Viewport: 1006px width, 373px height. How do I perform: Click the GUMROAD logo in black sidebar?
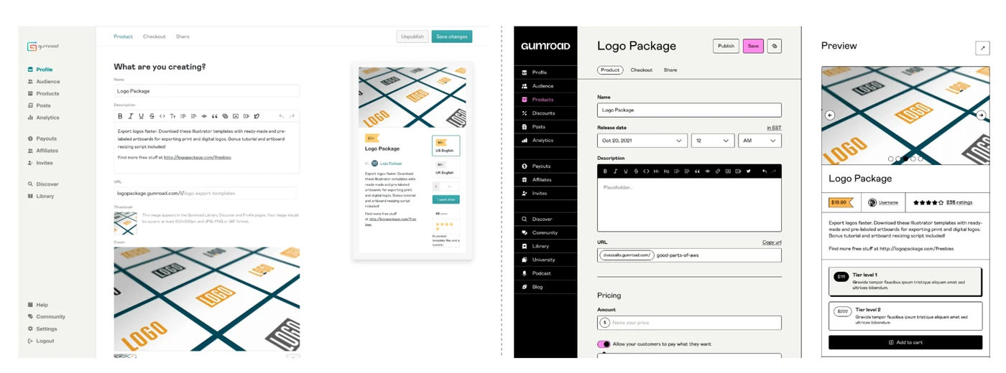coord(545,46)
